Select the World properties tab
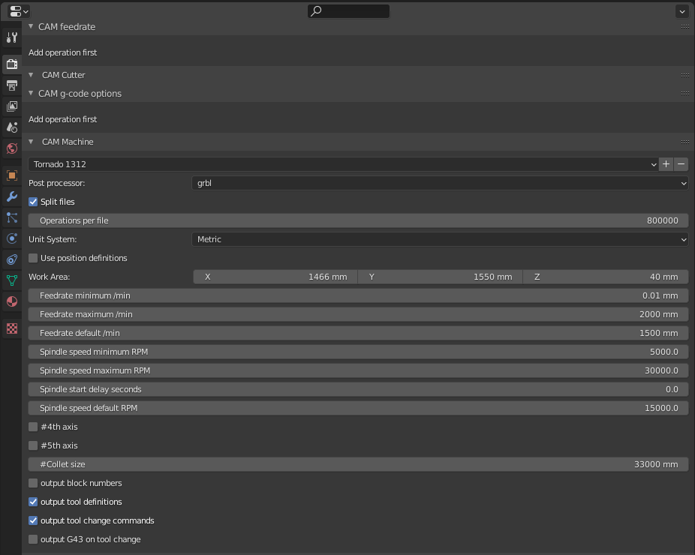Image resolution: width=695 pixels, height=555 pixels. point(11,148)
